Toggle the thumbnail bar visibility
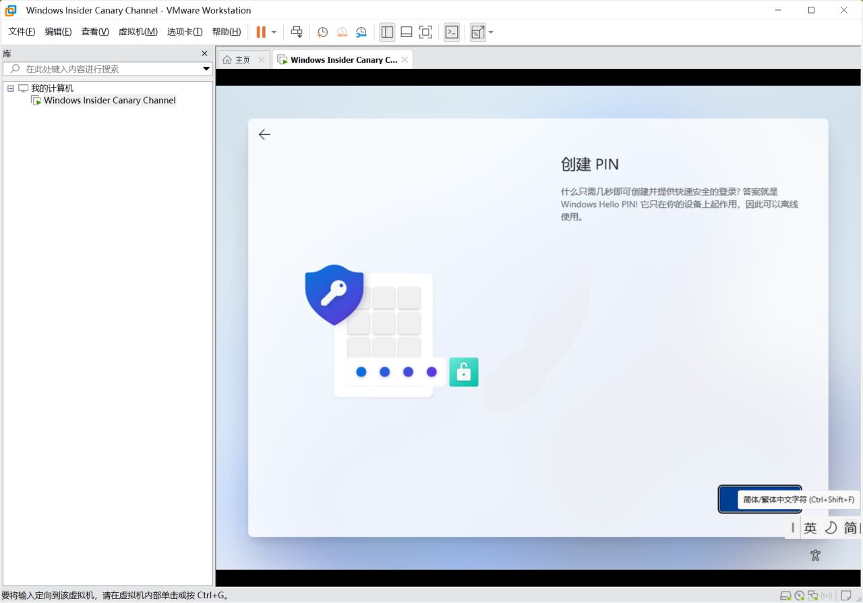 pos(407,32)
